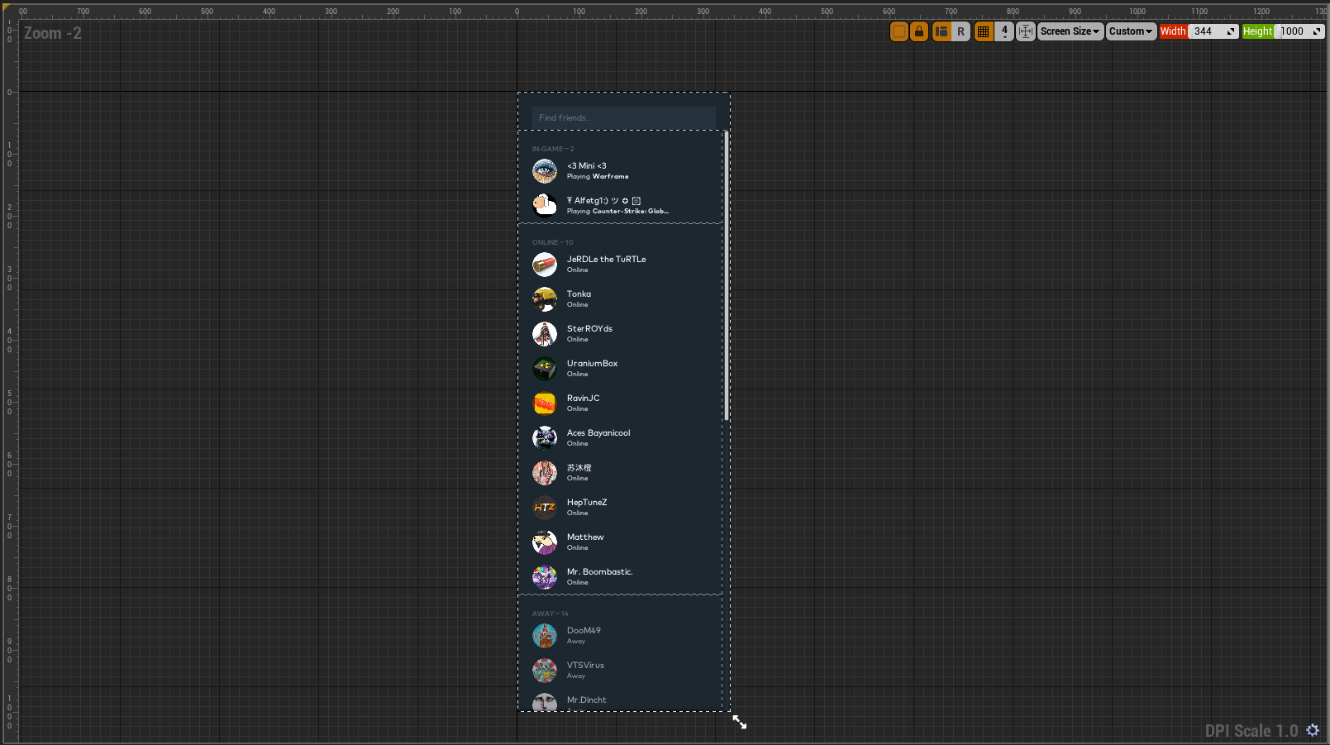This screenshot has width=1330, height=745.
Task: Open DPI Scale settings gear
Action: (1313, 730)
